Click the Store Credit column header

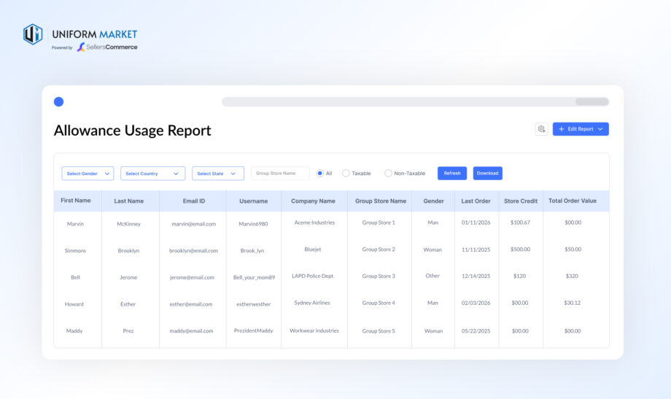[x=520, y=201]
